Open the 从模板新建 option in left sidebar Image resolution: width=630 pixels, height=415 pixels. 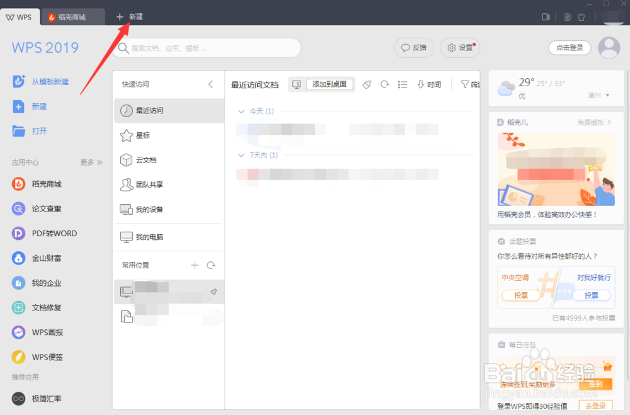point(40,82)
